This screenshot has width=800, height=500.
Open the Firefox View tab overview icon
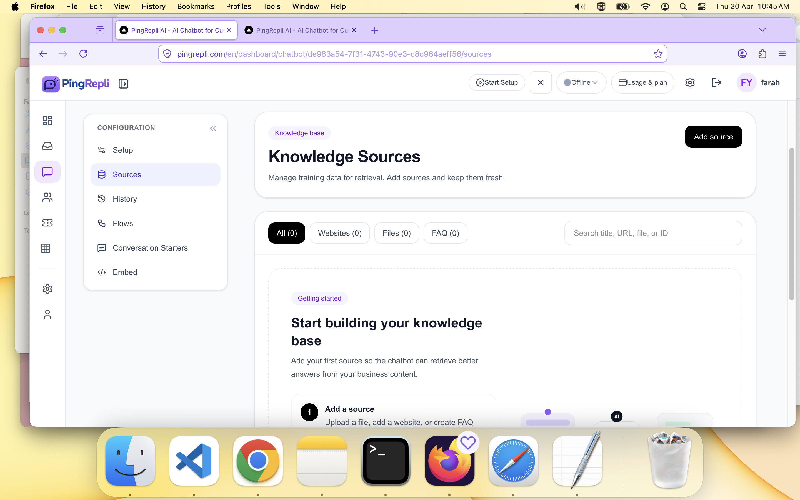100,30
